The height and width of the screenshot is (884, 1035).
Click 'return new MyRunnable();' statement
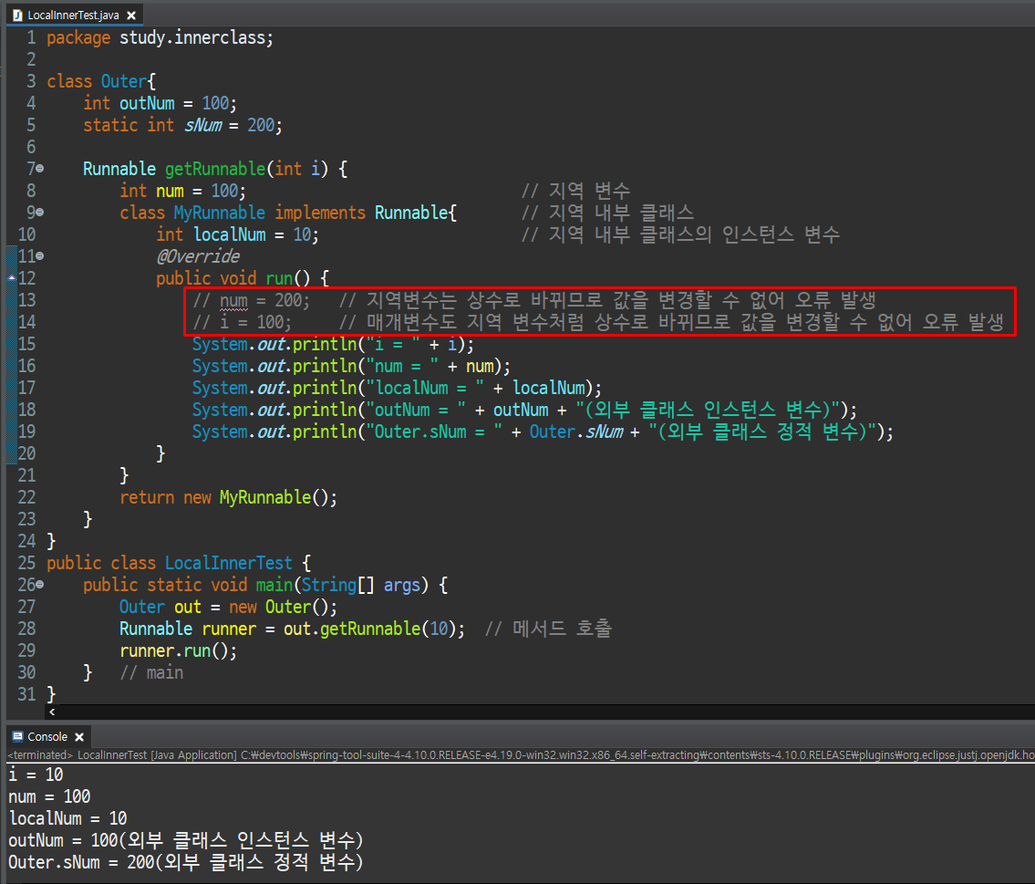[228, 497]
